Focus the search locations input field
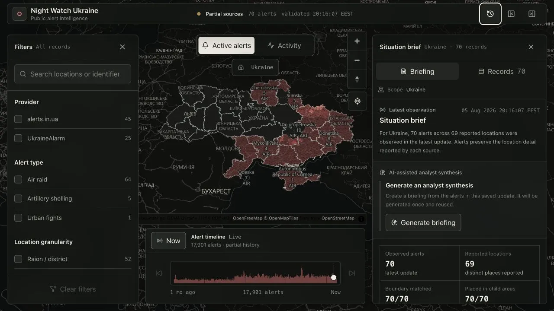Screen dimensions: 554x311 73,74
